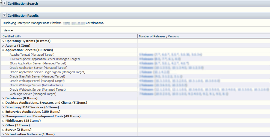This screenshot has width=270, height=137.
Task: Expand Directory/LDAP Services (6 Items)
Action: 3,108
